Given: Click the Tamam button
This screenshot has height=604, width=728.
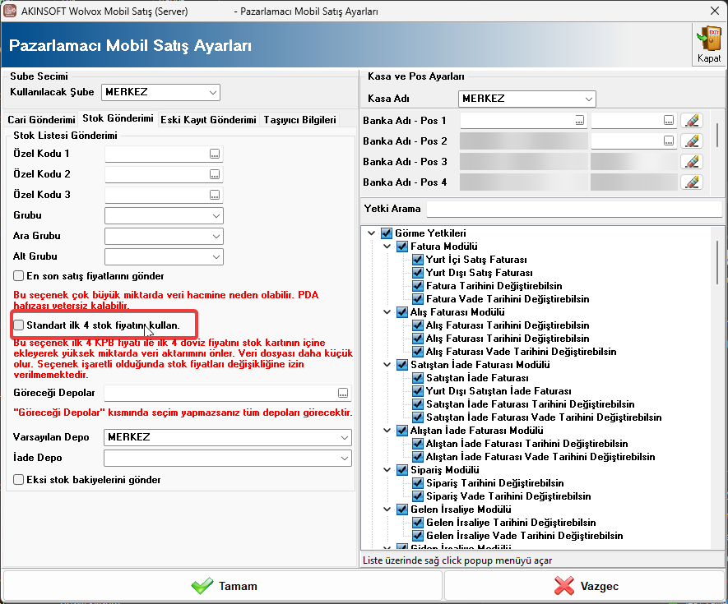Looking at the screenshot, I should 223,586.
